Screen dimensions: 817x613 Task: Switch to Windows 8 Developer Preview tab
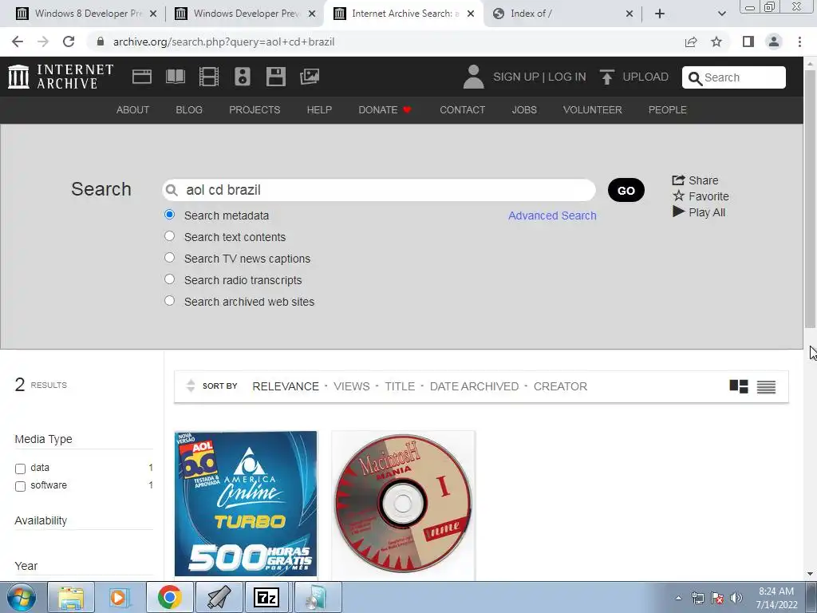(x=87, y=14)
